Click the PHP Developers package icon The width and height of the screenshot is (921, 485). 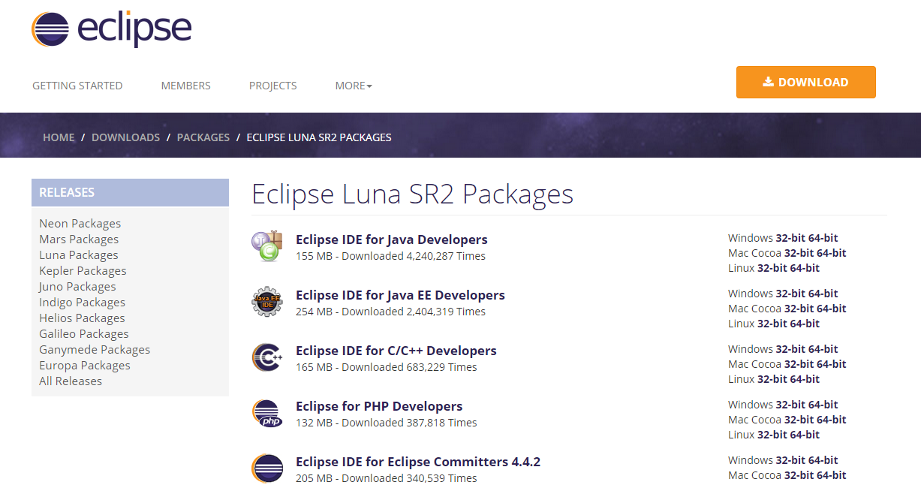pos(267,414)
